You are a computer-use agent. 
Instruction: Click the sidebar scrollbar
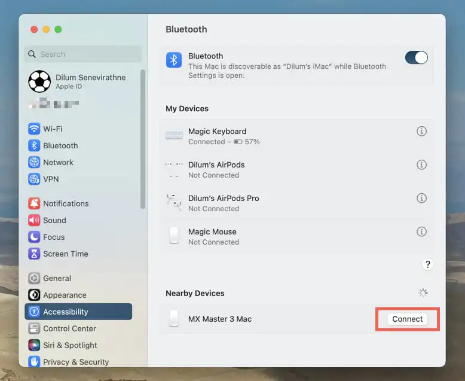coord(143,139)
